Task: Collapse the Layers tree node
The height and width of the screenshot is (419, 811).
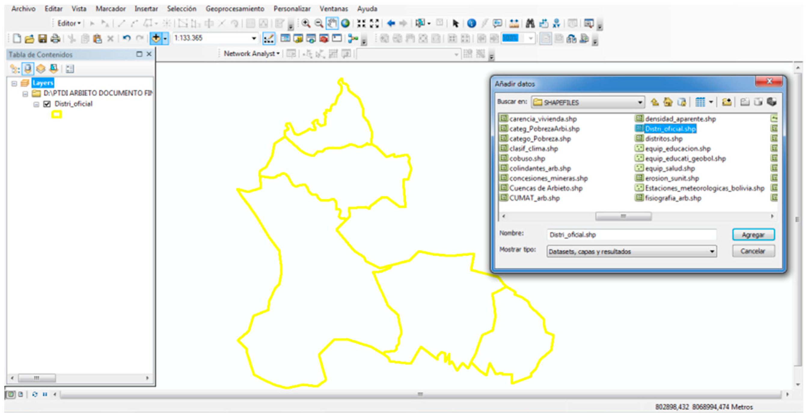Action: coord(14,83)
